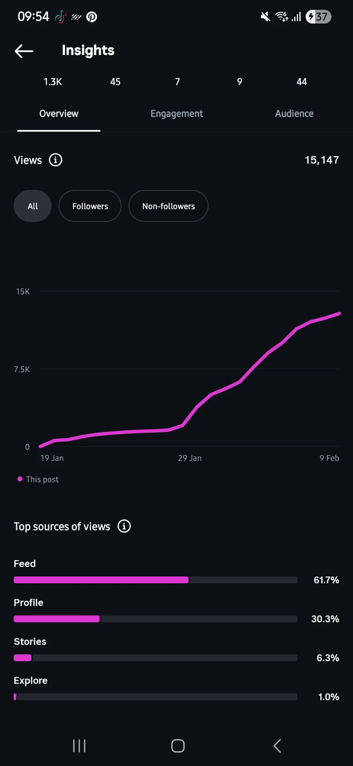Open the Audience tab
This screenshot has width=353, height=766.
pyautogui.click(x=294, y=114)
